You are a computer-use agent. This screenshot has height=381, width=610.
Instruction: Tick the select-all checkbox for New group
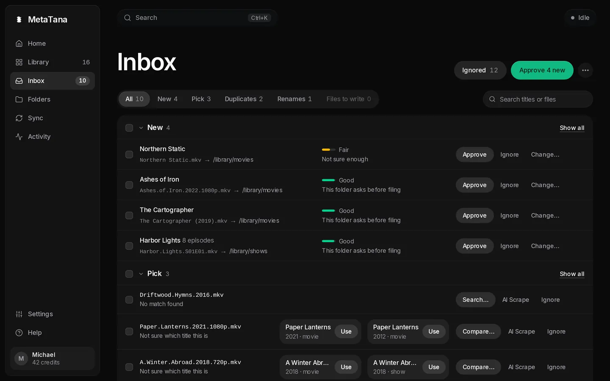click(x=129, y=128)
